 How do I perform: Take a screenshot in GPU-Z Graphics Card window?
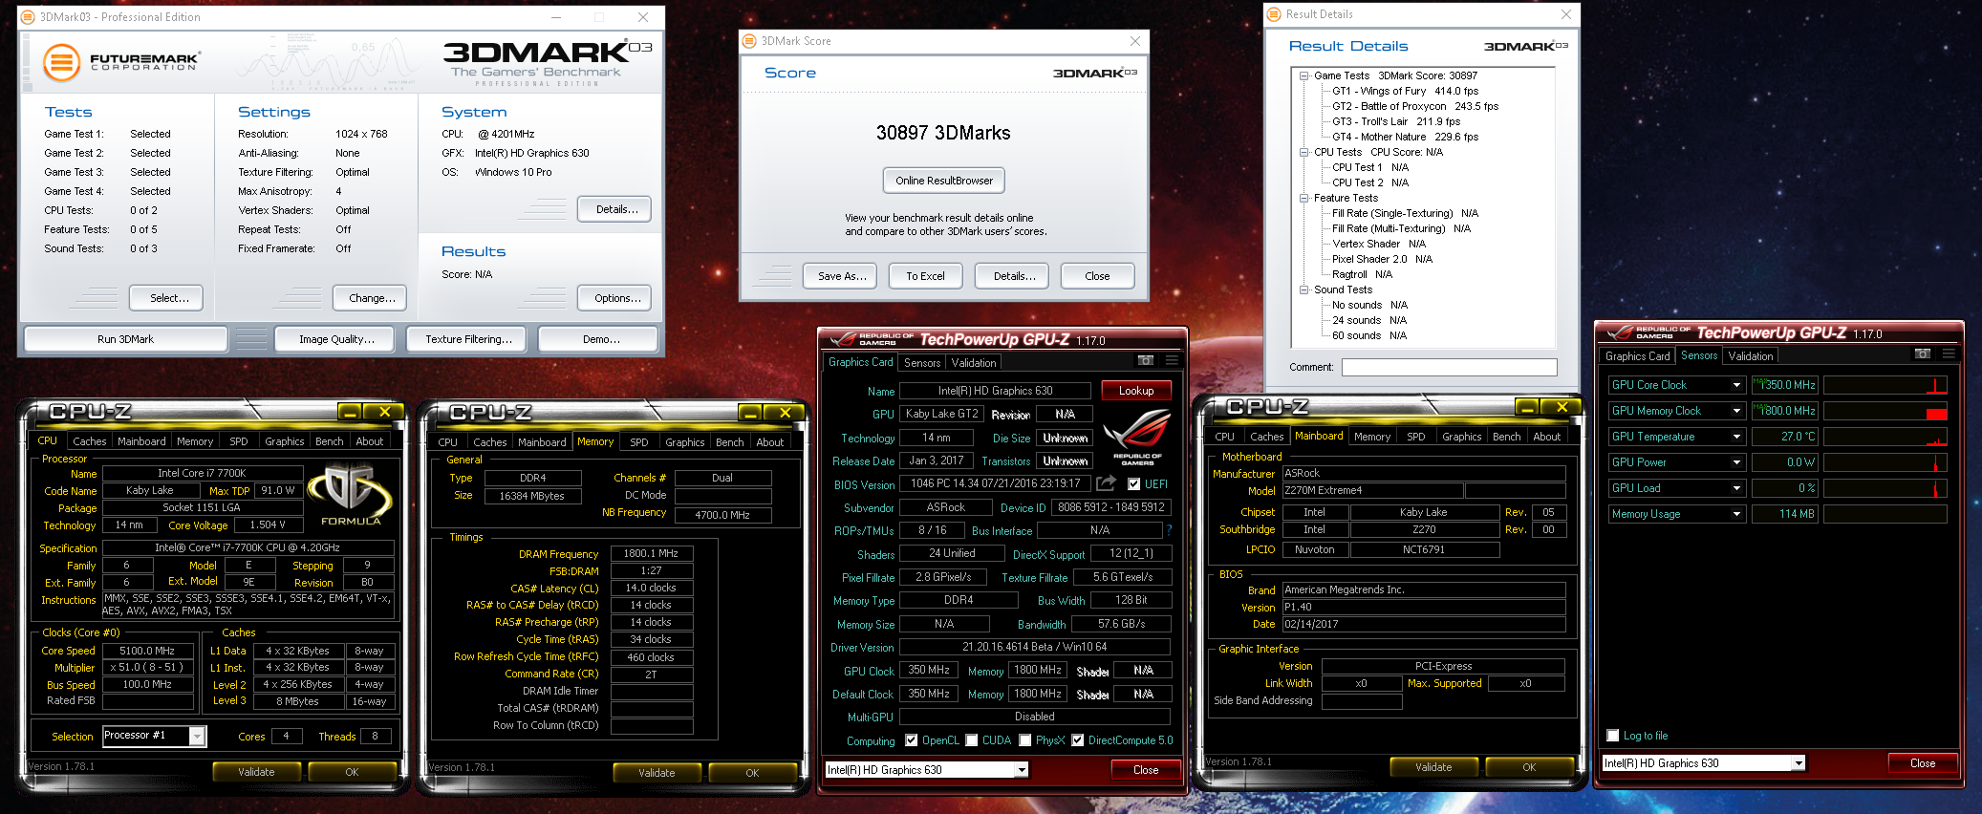tap(1145, 360)
